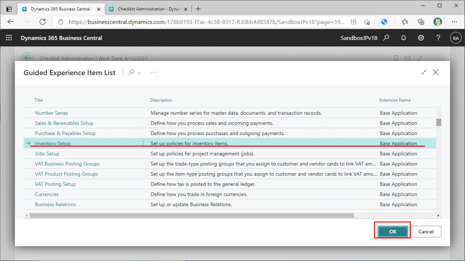Choose Jobs Setup from the list

pyautogui.click(x=47, y=154)
